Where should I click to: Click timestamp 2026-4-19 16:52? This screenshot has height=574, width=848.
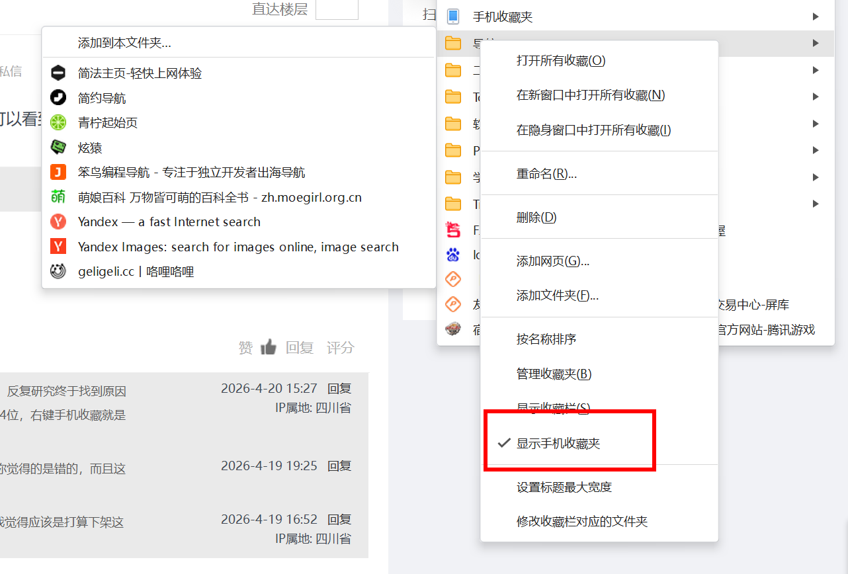coord(269,520)
